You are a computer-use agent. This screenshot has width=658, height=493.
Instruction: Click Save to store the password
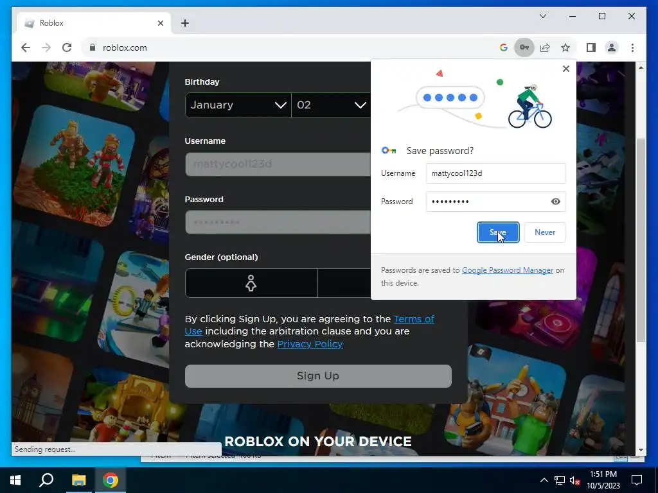498,232
